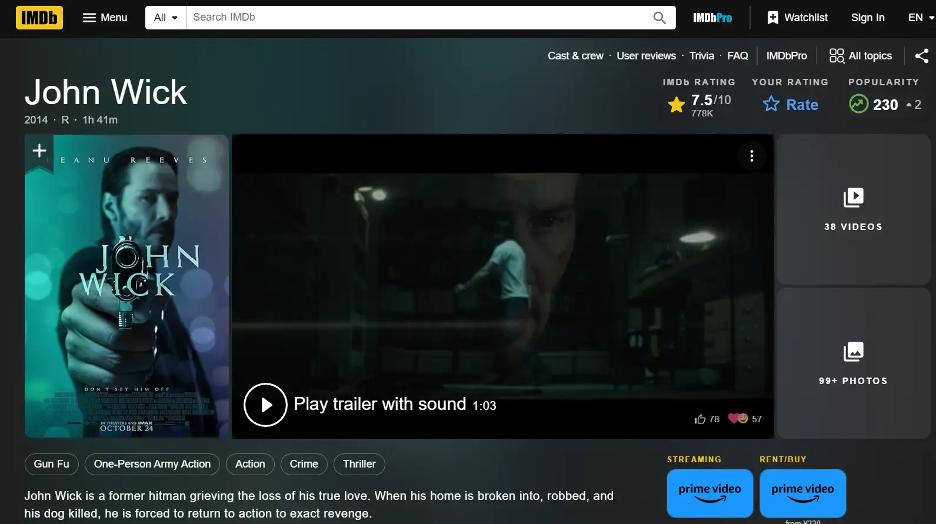Open the Trivia page
The width and height of the screenshot is (936, 524).
tap(702, 56)
